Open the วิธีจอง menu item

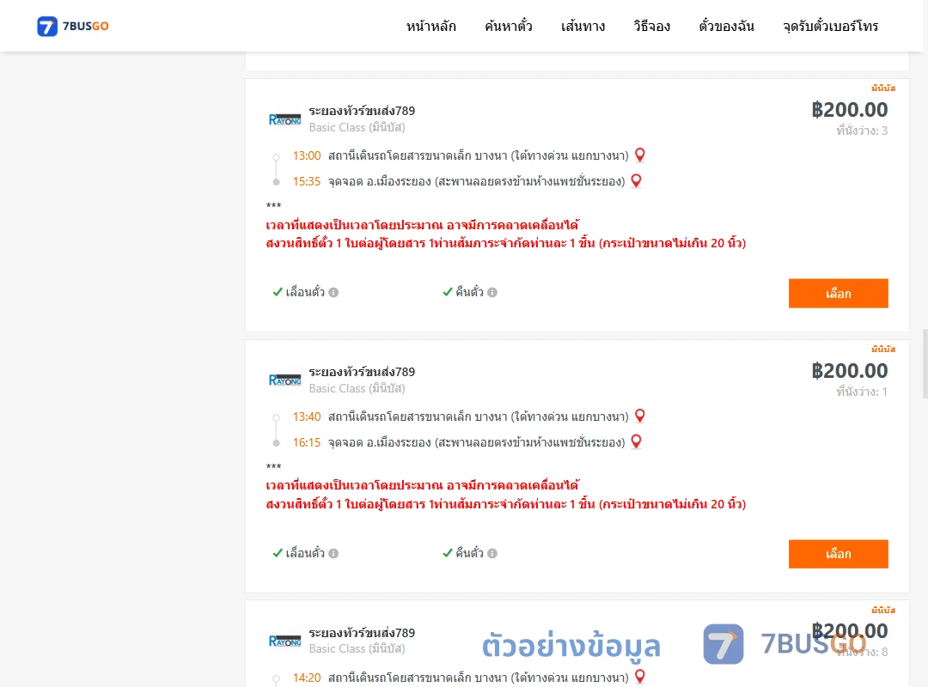(651, 26)
